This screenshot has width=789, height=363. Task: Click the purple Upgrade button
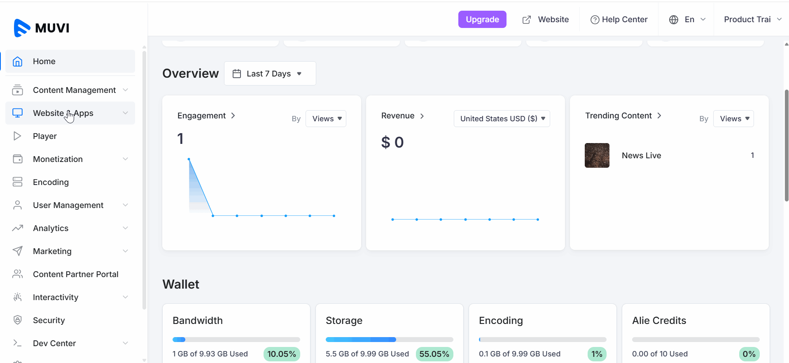[x=482, y=19]
